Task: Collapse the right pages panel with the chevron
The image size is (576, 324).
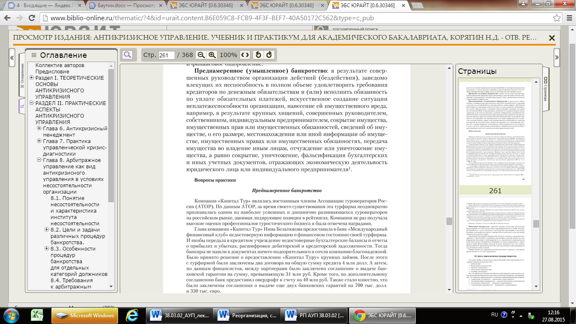Action: click(557, 57)
